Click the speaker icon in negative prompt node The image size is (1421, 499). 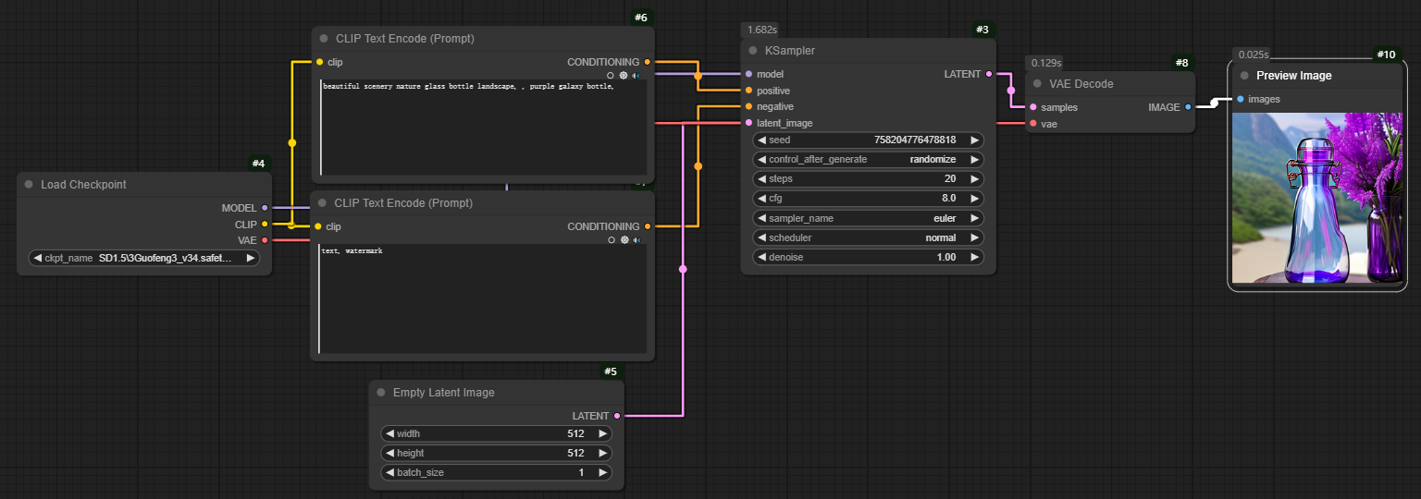636,239
